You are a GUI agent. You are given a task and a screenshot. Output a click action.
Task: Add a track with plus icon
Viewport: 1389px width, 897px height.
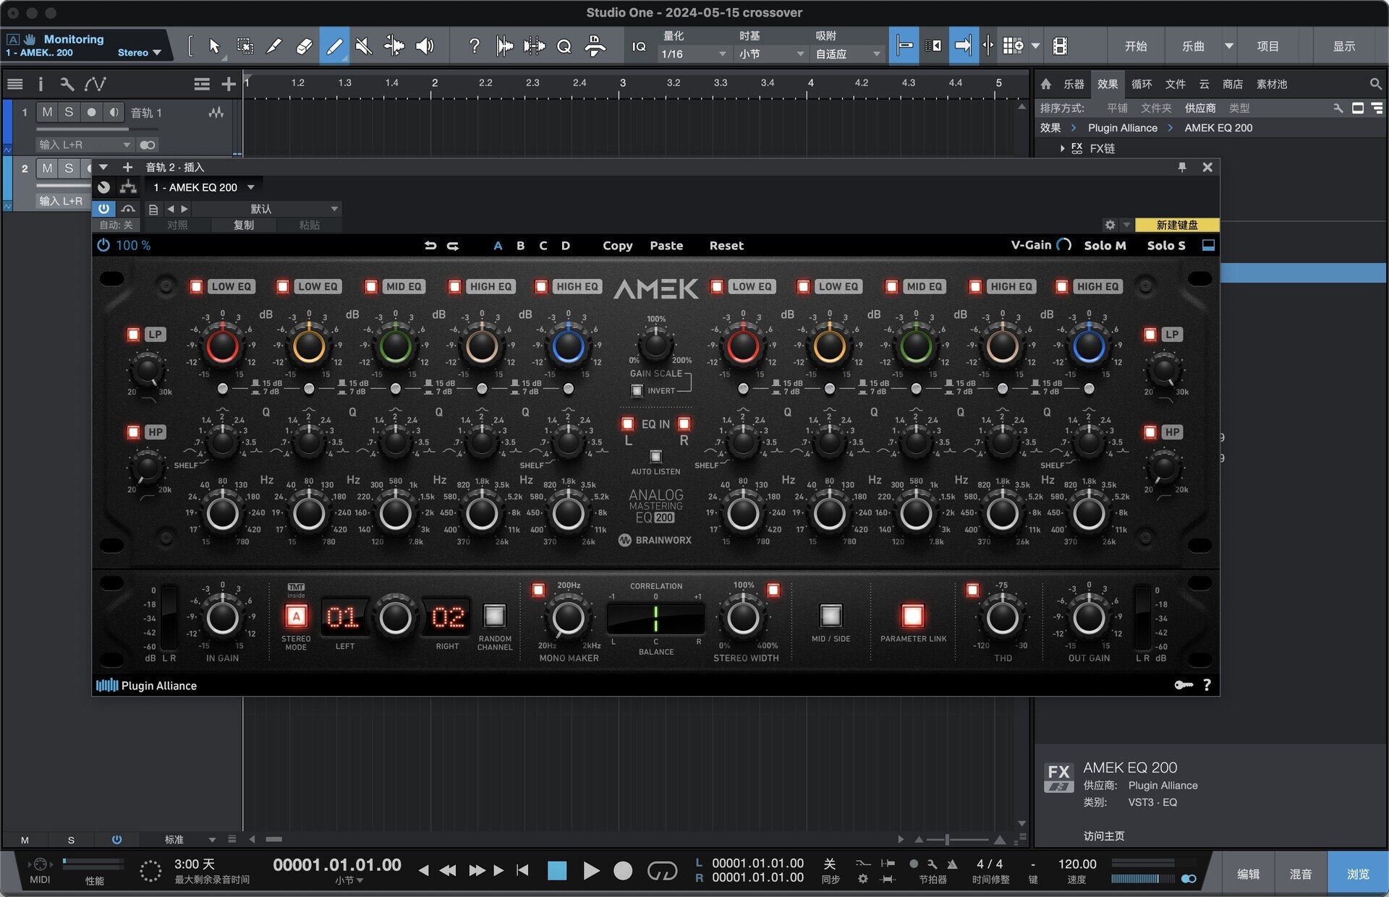tap(229, 85)
